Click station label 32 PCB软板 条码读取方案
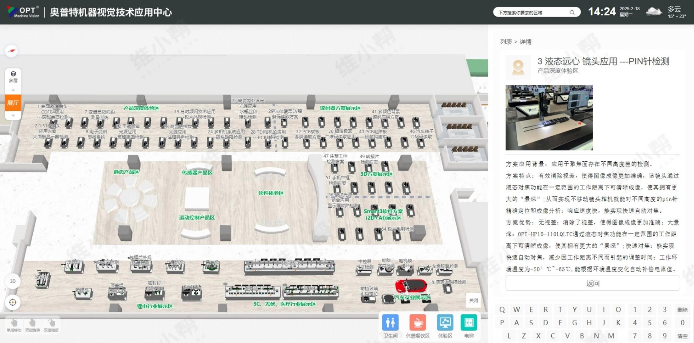The image size is (694, 343). coord(308,134)
